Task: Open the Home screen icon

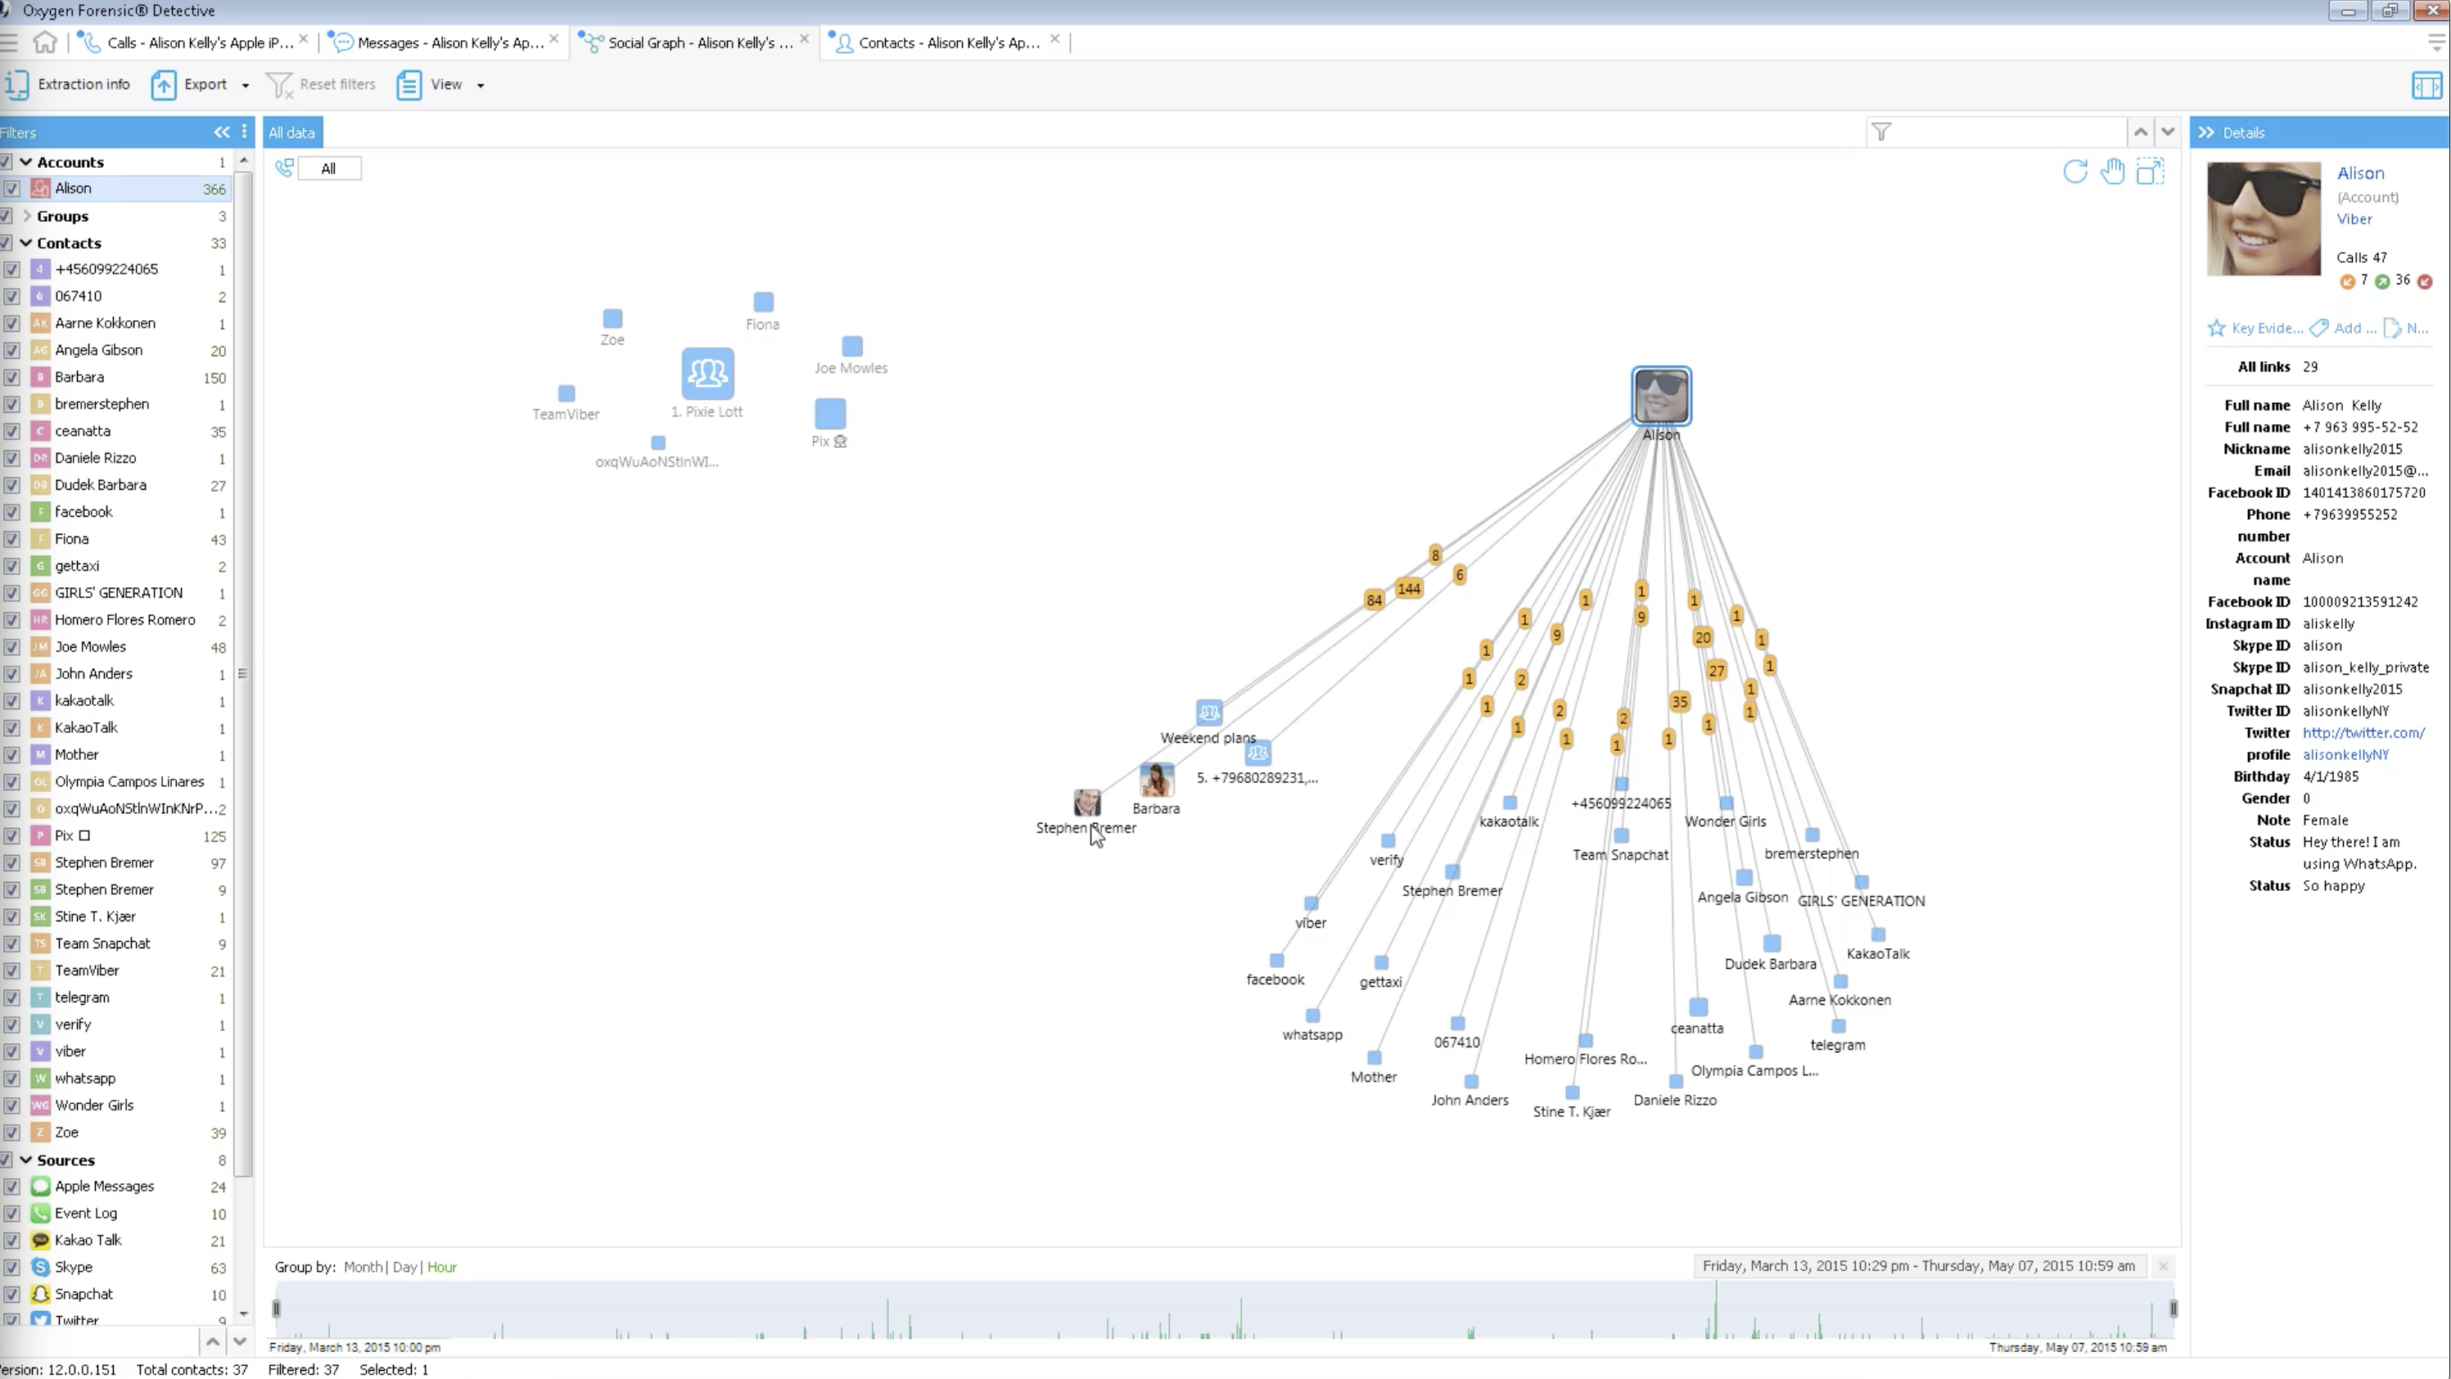Action: tap(45, 42)
